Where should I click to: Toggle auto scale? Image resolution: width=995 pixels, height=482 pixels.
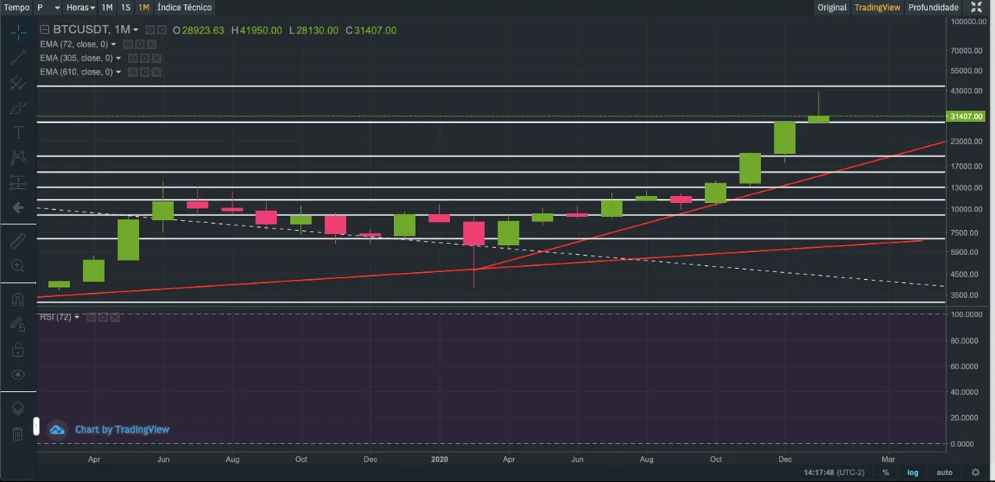coord(944,472)
